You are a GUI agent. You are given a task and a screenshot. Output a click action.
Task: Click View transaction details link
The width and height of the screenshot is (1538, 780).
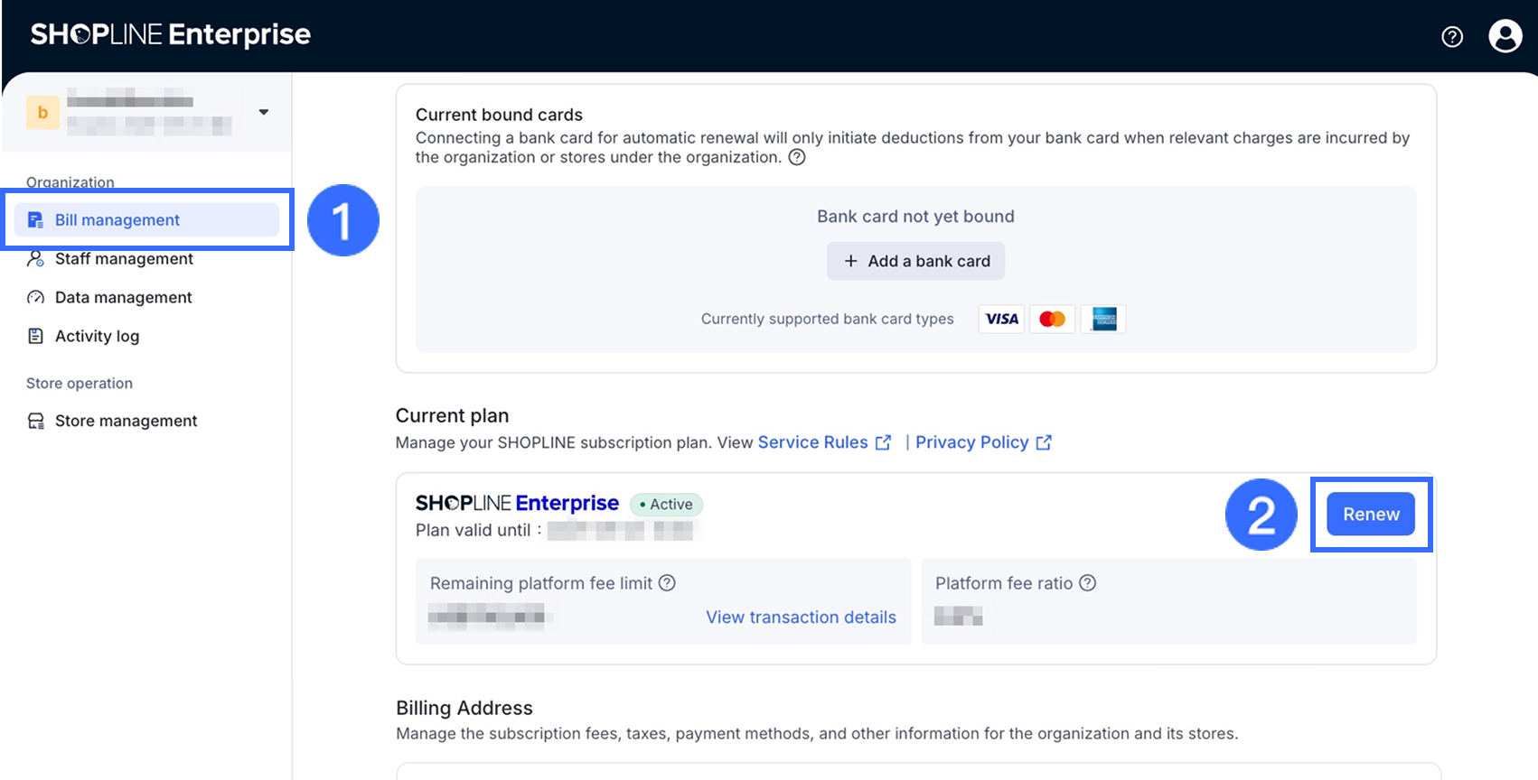pyautogui.click(x=801, y=617)
